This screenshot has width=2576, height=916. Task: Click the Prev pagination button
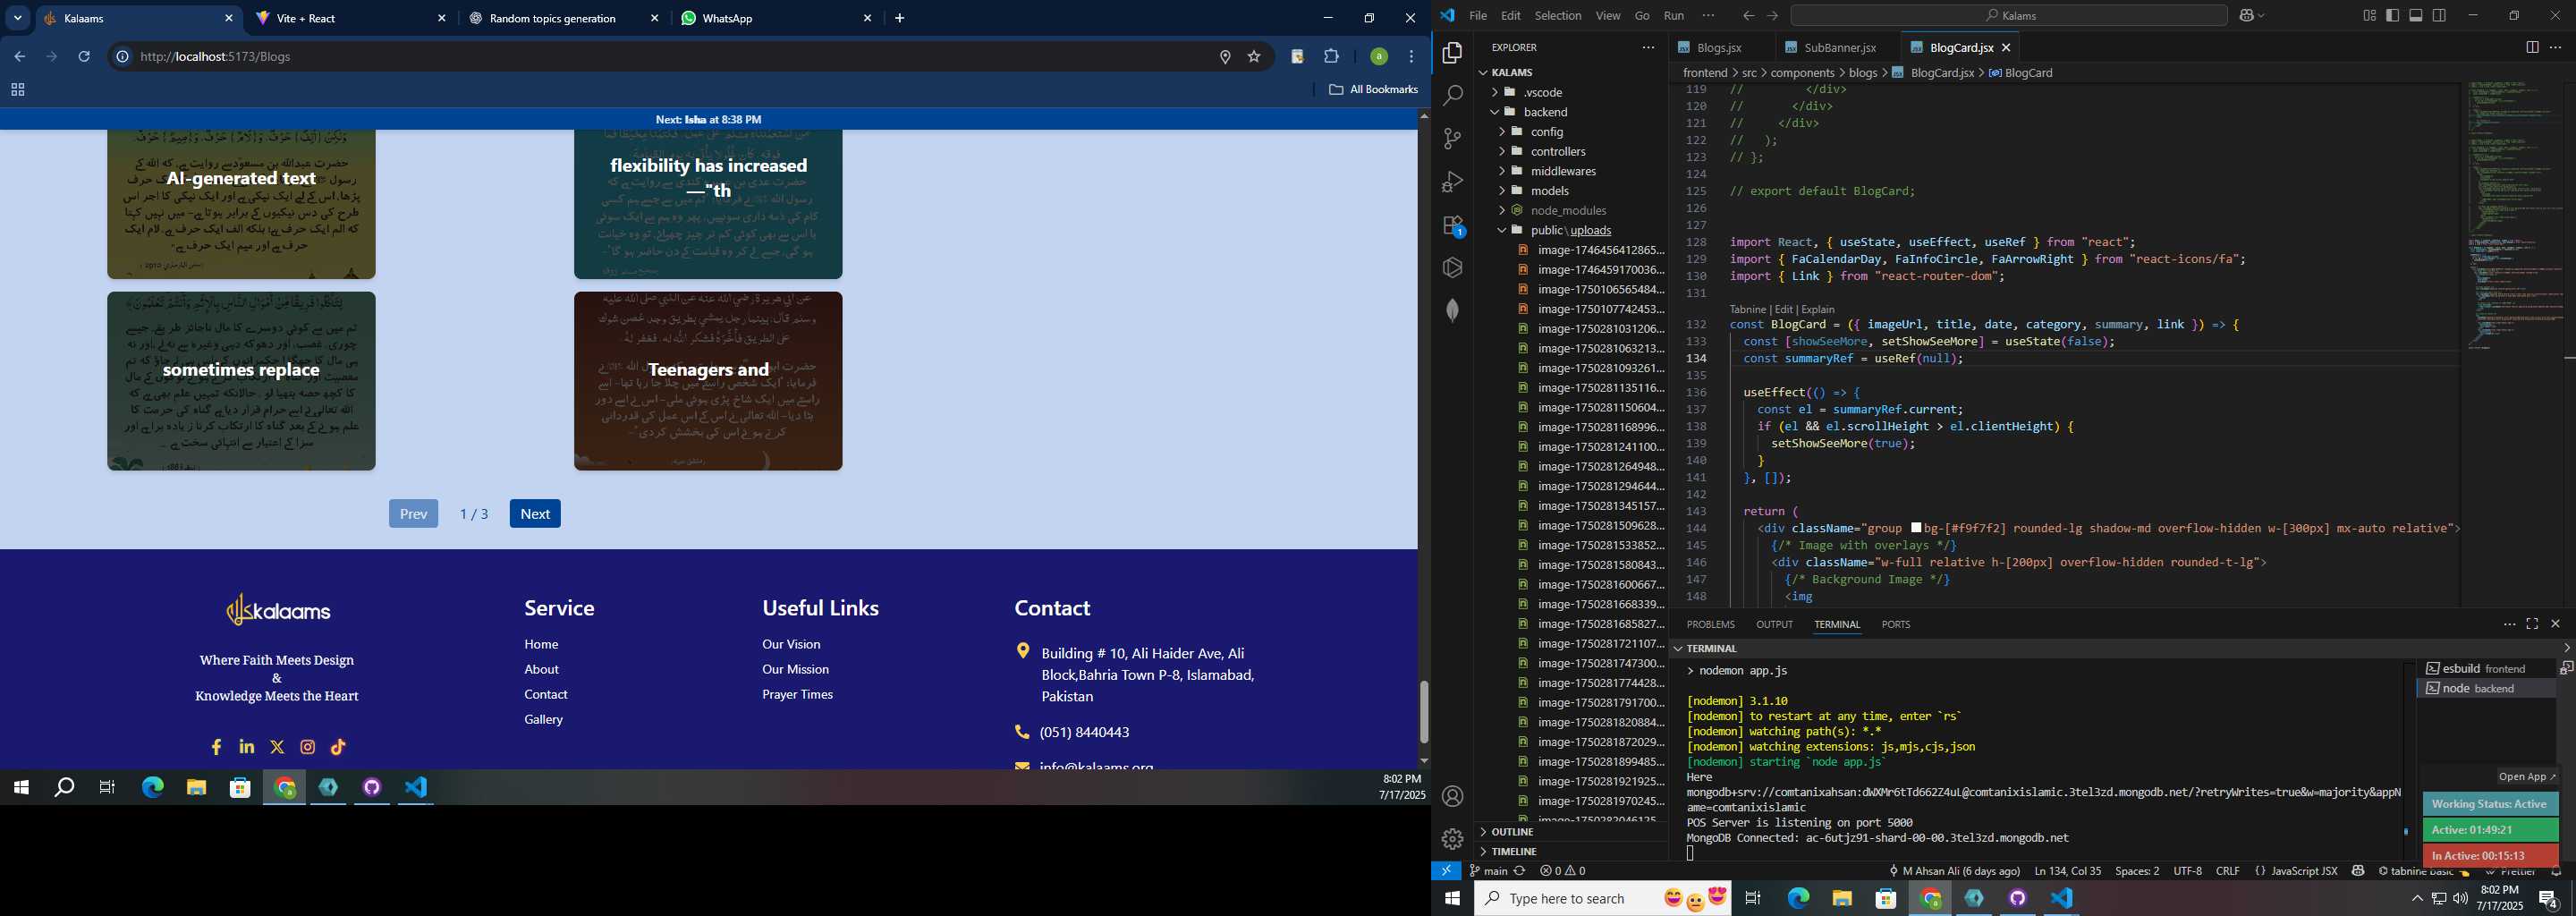pos(413,513)
